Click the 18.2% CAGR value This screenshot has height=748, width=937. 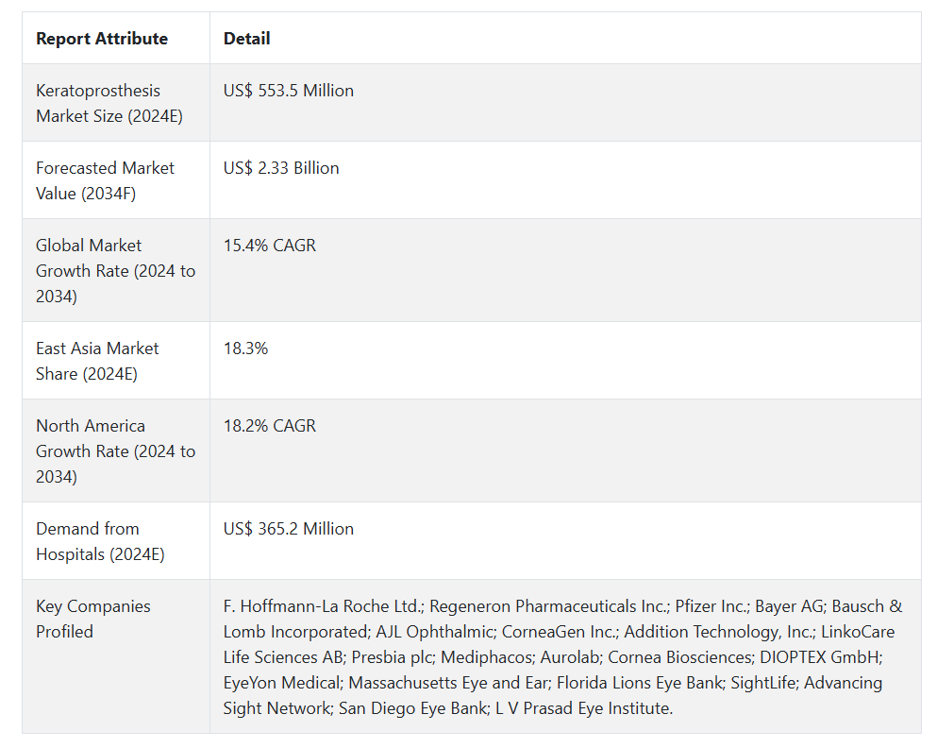coord(270,426)
